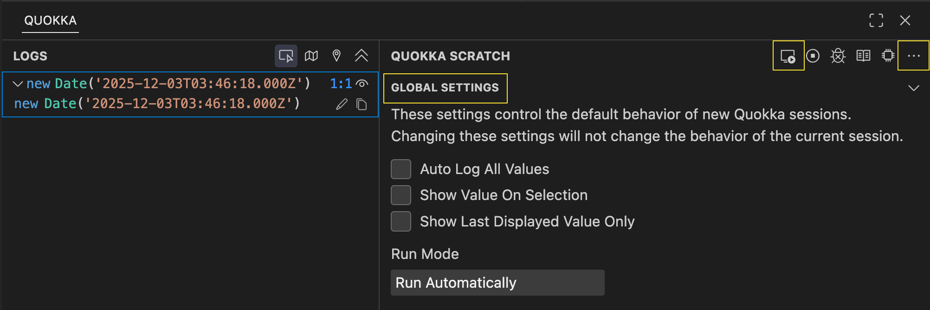Enable Auto Log All Values checkbox
Viewport: 930px width, 310px height.
coord(401,169)
